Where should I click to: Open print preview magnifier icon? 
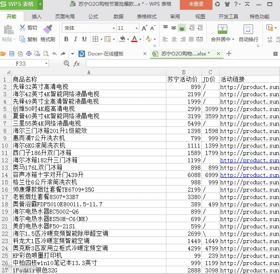[46, 54]
